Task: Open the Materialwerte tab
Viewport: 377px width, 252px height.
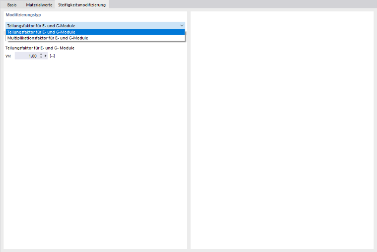Action: pos(39,5)
